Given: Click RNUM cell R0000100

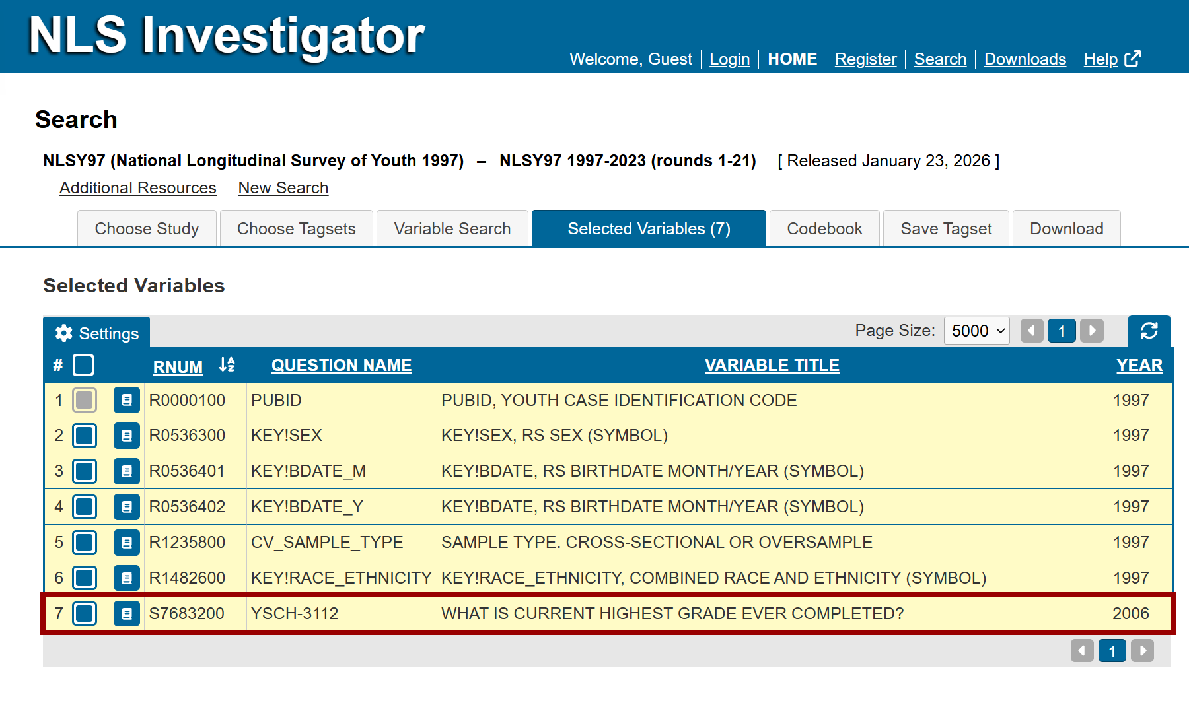Looking at the screenshot, I should (187, 400).
